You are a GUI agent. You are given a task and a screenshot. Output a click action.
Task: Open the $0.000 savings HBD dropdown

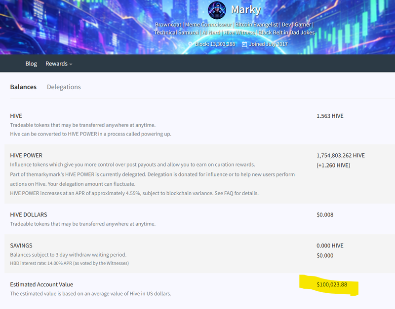(x=325, y=255)
